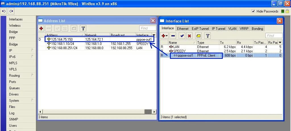This screenshot has height=131, width=291.
Task: Sort Interface List by Tx column header
Action: tap(228, 43)
